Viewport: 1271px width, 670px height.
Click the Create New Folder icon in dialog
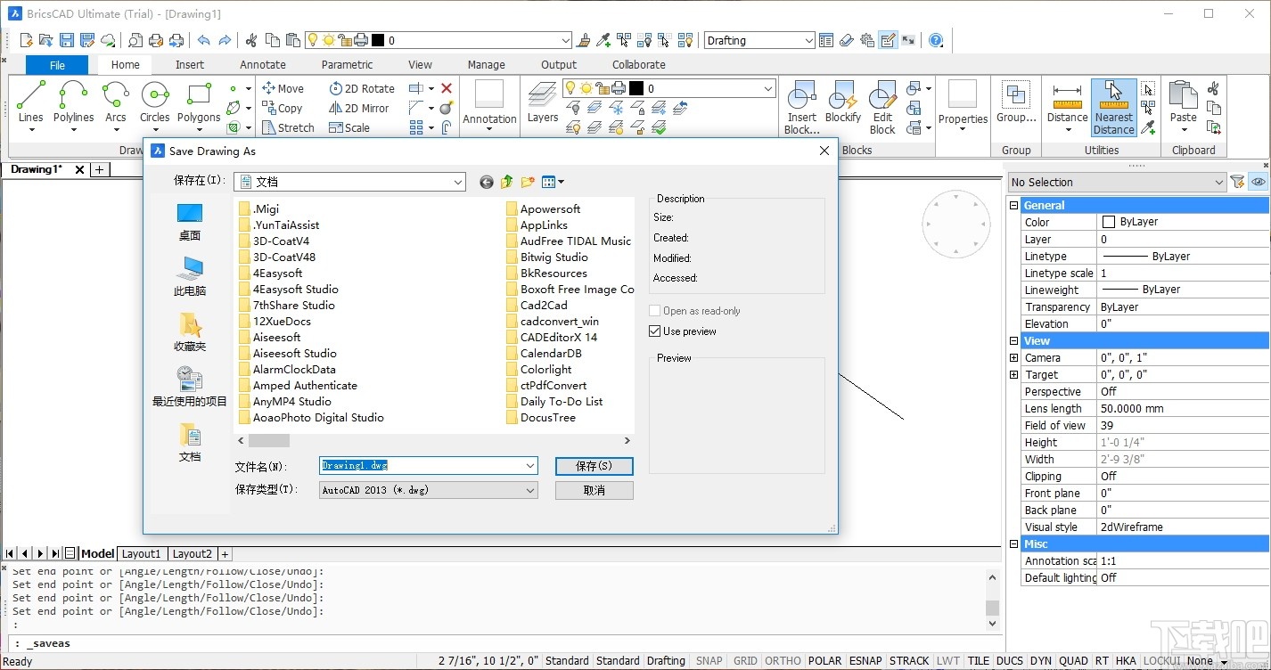click(526, 182)
